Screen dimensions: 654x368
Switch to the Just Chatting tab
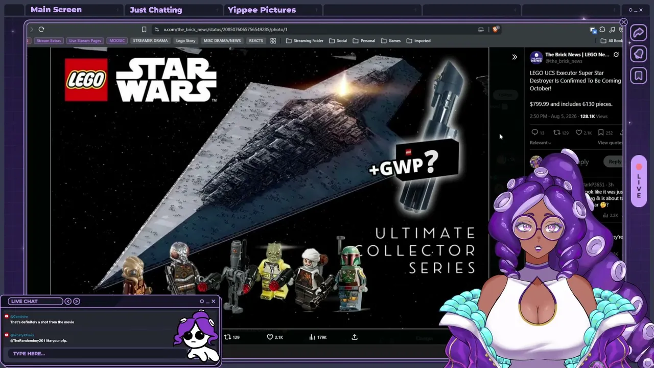tap(156, 10)
